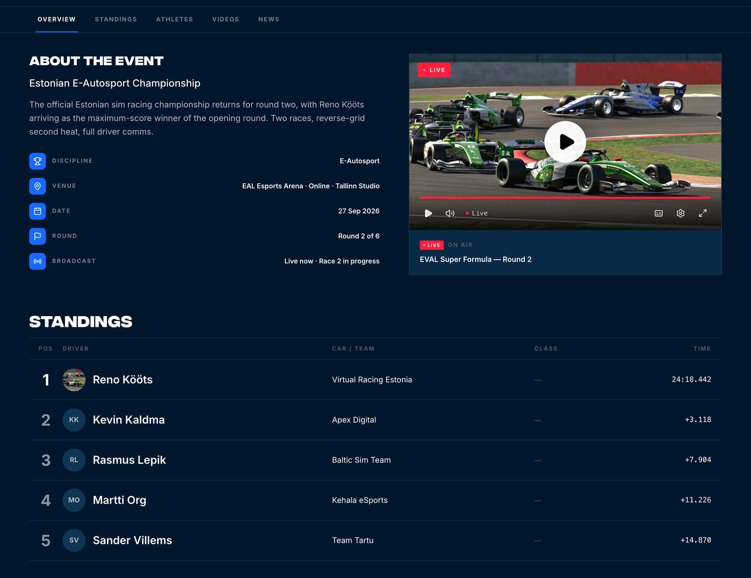
Task: Open video player settings gear
Action: pyautogui.click(x=681, y=213)
